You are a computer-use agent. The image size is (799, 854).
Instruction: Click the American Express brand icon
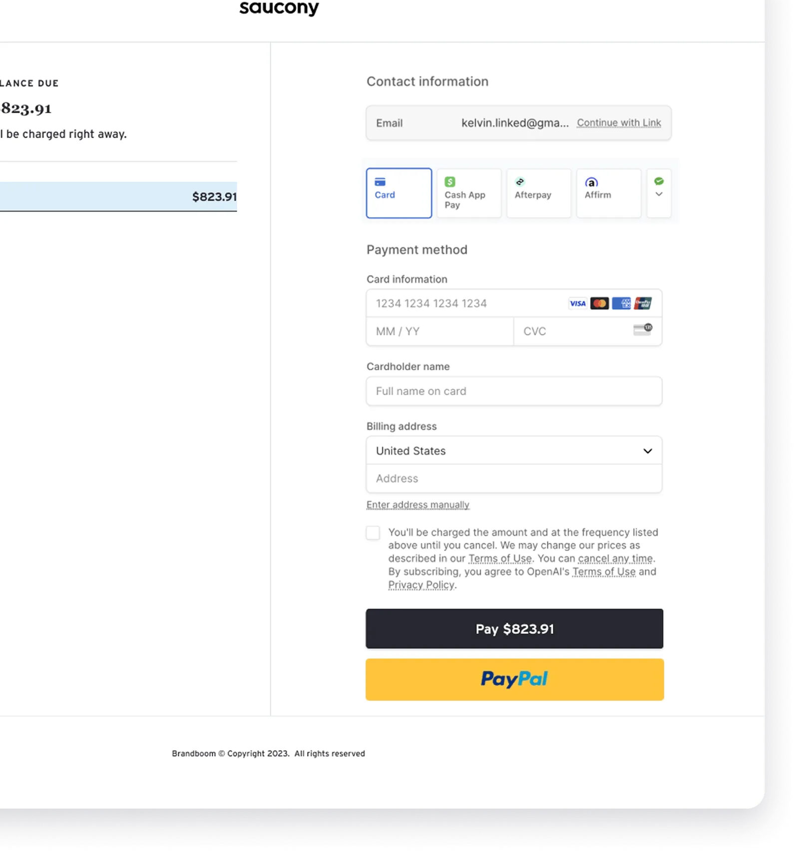point(622,303)
